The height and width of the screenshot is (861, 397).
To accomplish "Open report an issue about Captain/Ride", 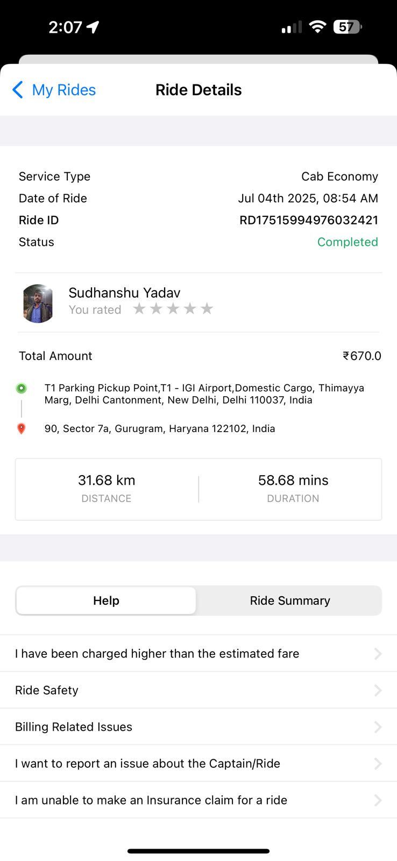I will point(147,764).
